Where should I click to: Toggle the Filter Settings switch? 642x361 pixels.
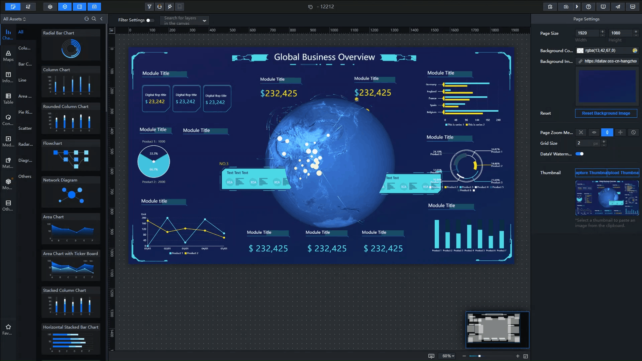point(150,20)
